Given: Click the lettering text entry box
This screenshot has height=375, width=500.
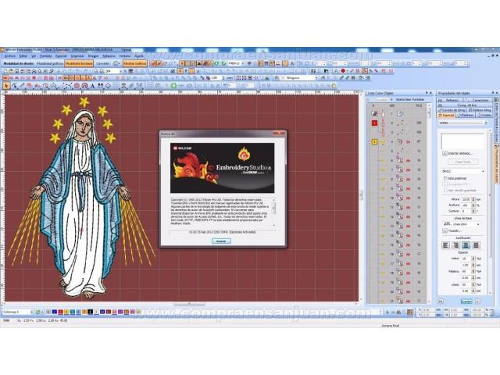Looking at the screenshot, I should 462,141.
